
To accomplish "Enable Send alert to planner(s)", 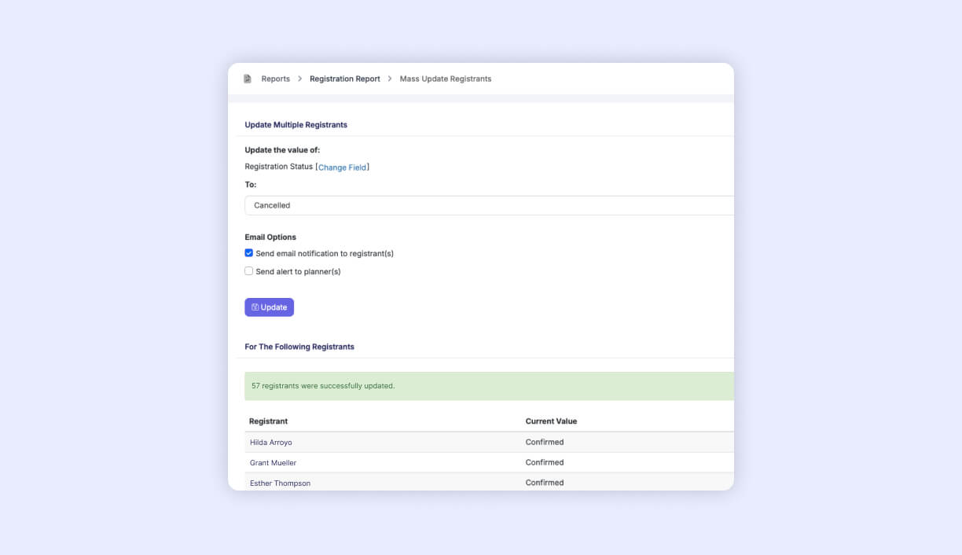I will pos(248,270).
